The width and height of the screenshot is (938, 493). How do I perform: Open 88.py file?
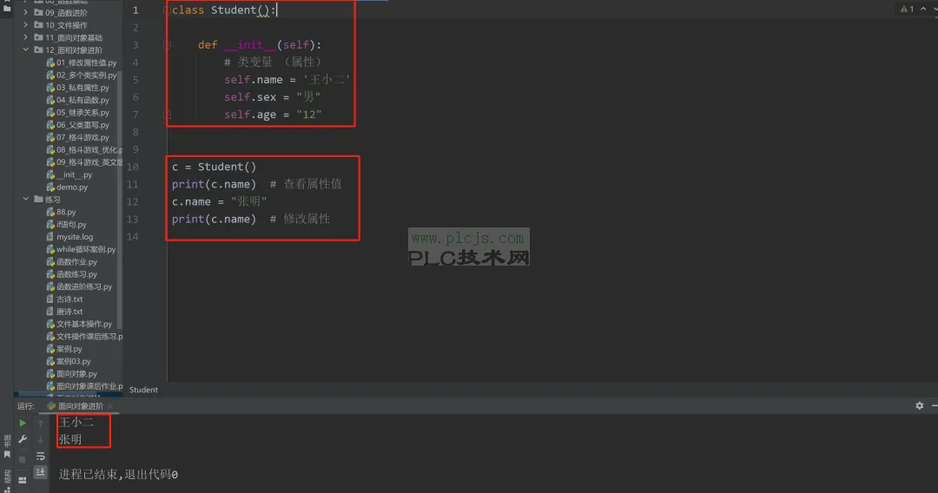pos(61,212)
